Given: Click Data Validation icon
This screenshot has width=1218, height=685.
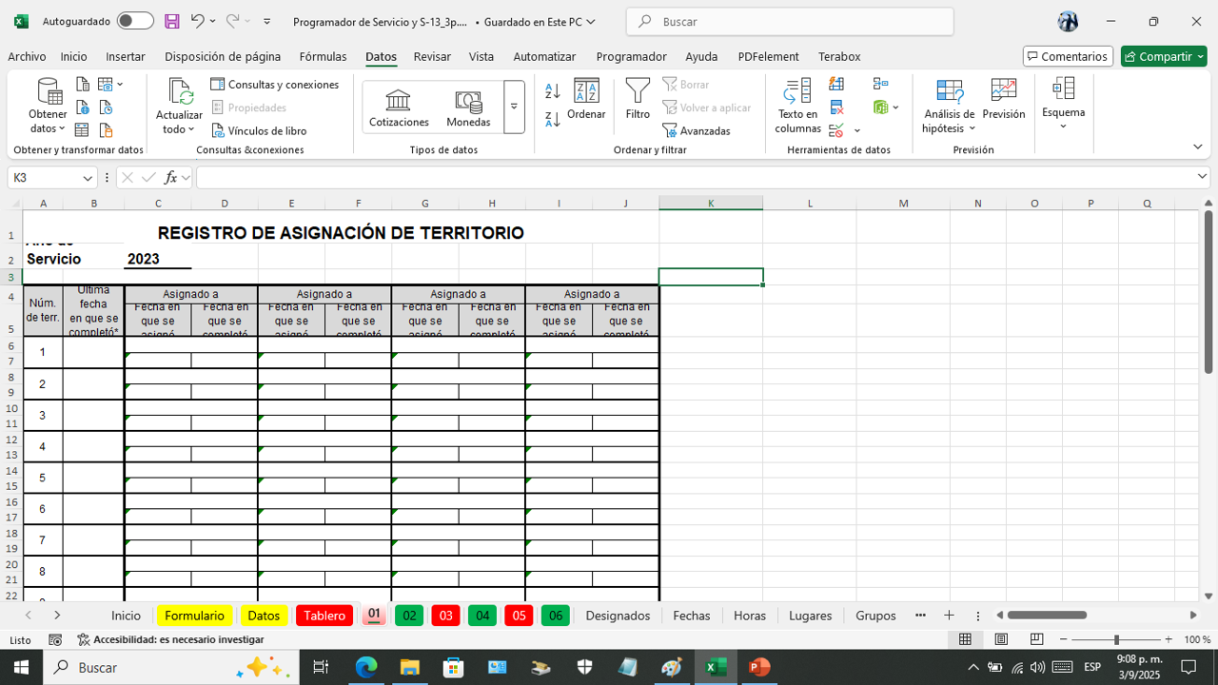Looking at the screenshot, I should [836, 130].
